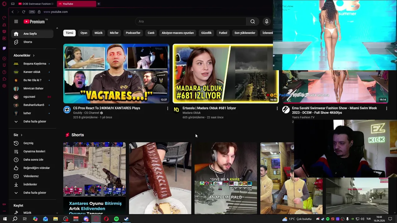
Task: Open oguzsasi channel subscription
Action: (x=32, y=97)
